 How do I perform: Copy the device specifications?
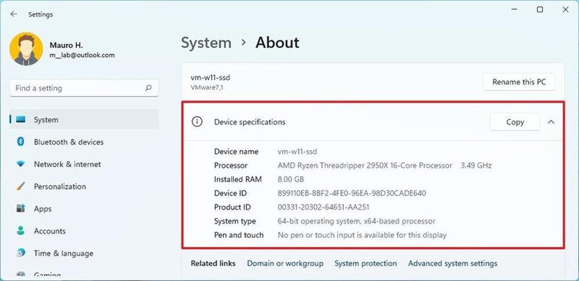(515, 122)
